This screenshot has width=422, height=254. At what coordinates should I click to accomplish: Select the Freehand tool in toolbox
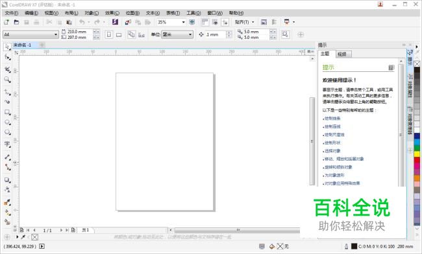(x=7, y=92)
